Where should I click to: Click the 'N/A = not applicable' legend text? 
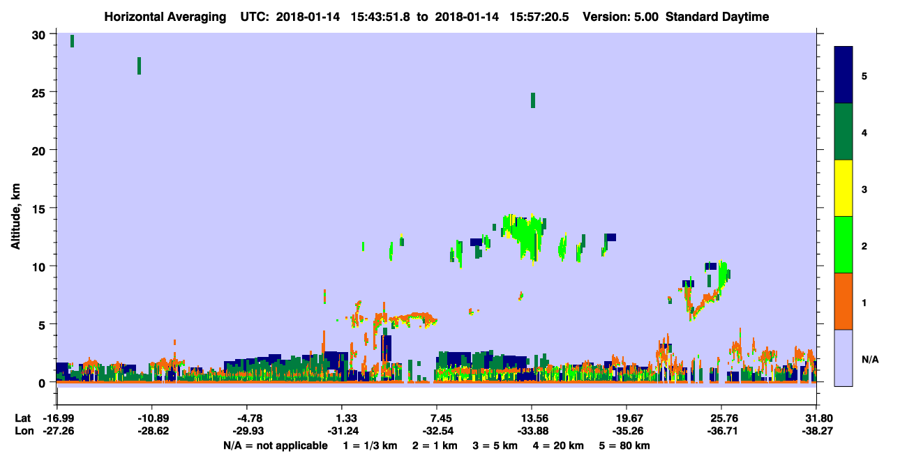[276, 445]
